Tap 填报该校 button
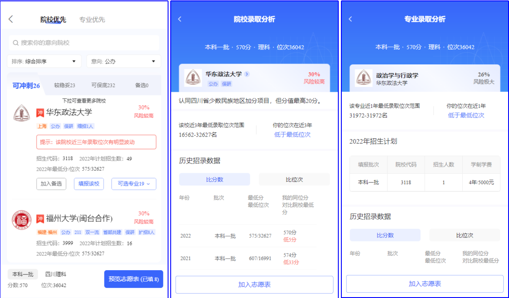 [x=89, y=184]
